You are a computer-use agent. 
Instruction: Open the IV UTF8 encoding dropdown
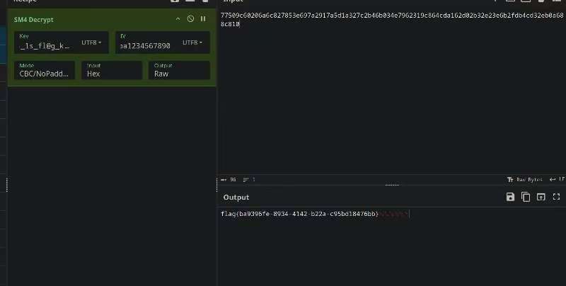tap(192, 42)
